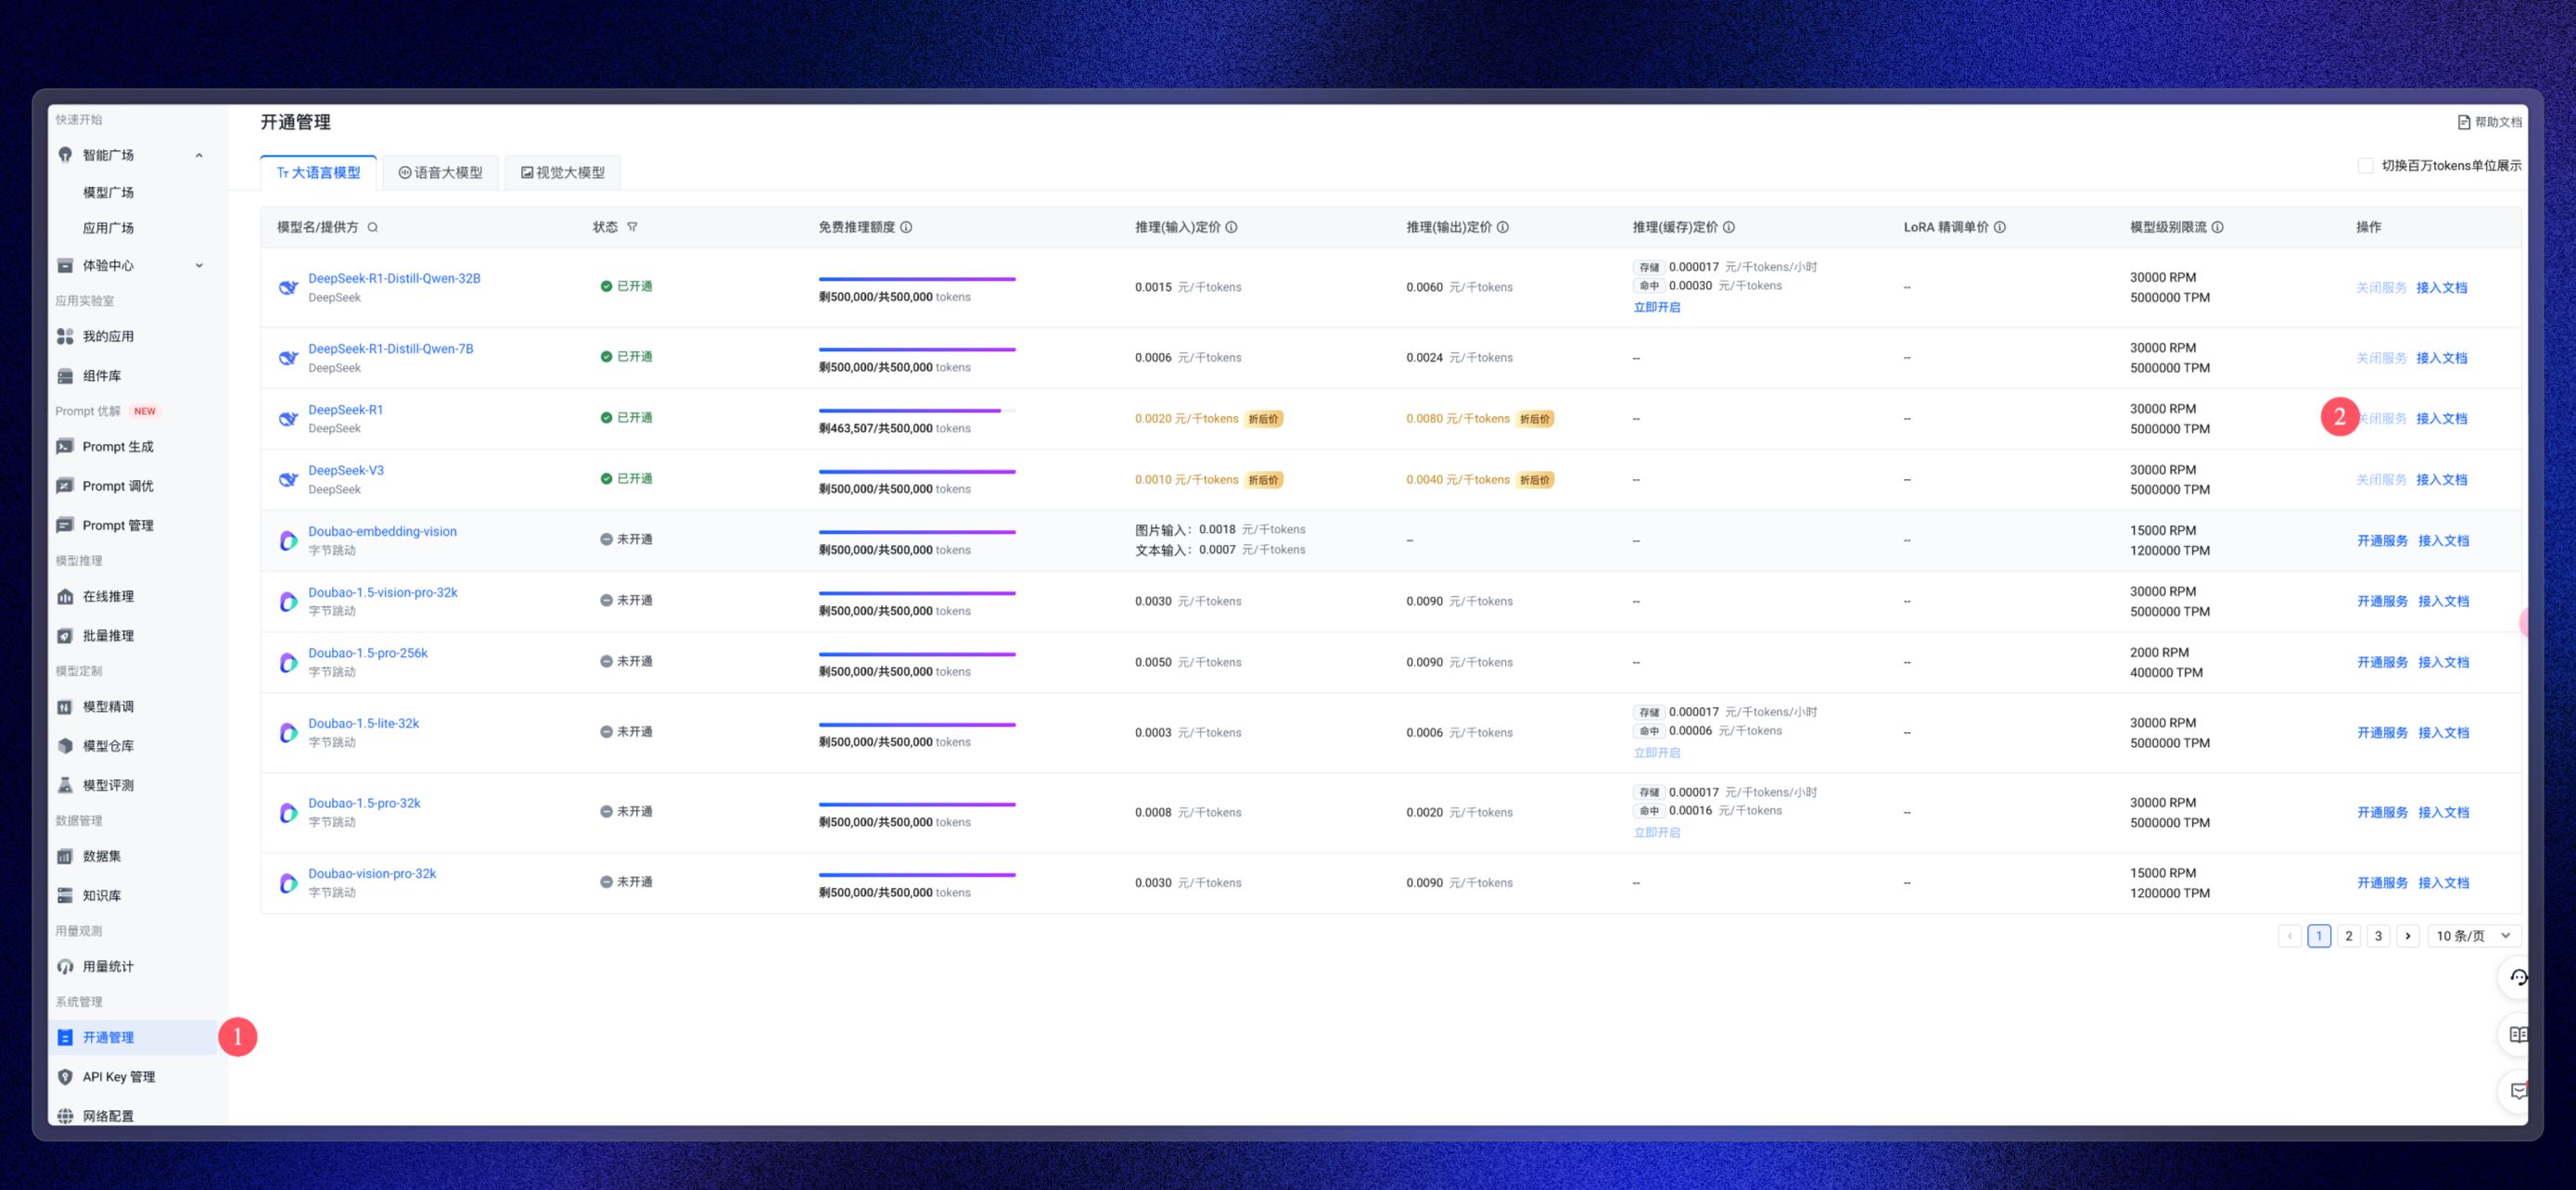Collapse the 智能广场 section chevron
The image size is (2576, 1190).
[199, 155]
